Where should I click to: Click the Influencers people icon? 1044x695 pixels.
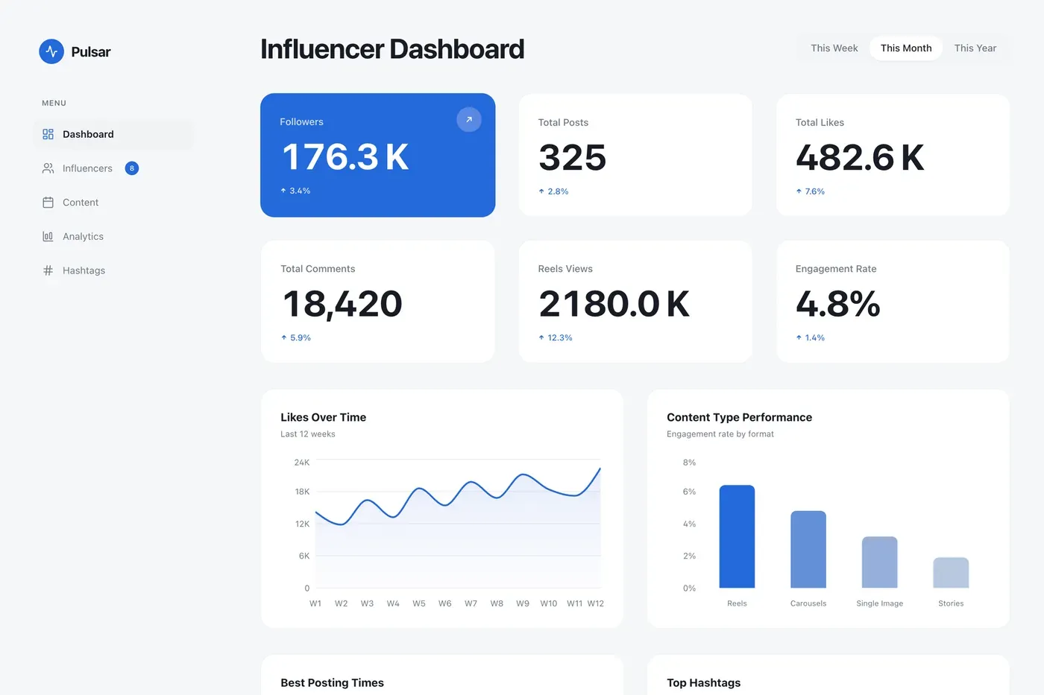48,168
